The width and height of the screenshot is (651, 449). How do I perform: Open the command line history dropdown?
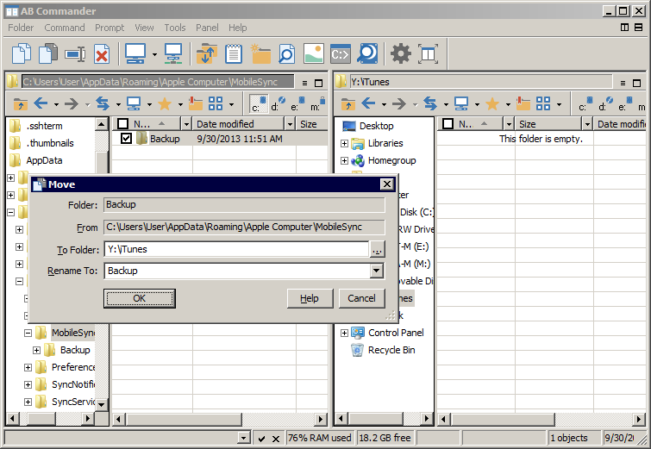click(244, 438)
